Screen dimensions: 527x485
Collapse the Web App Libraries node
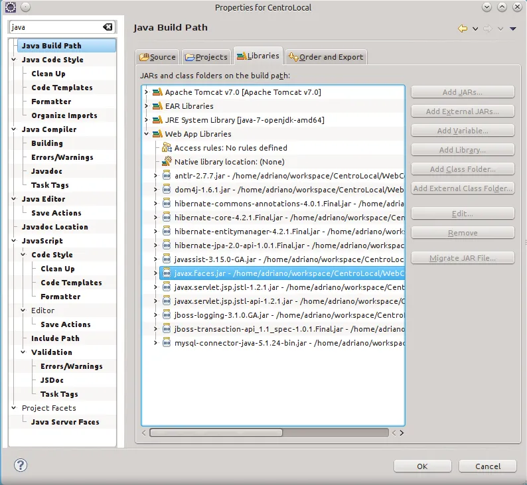pos(147,134)
